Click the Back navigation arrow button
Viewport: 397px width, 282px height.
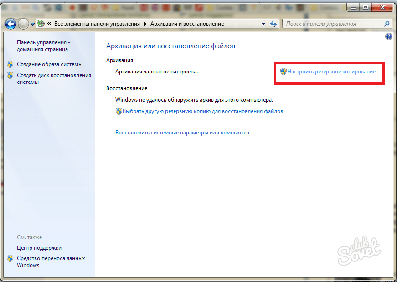[11, 24]
